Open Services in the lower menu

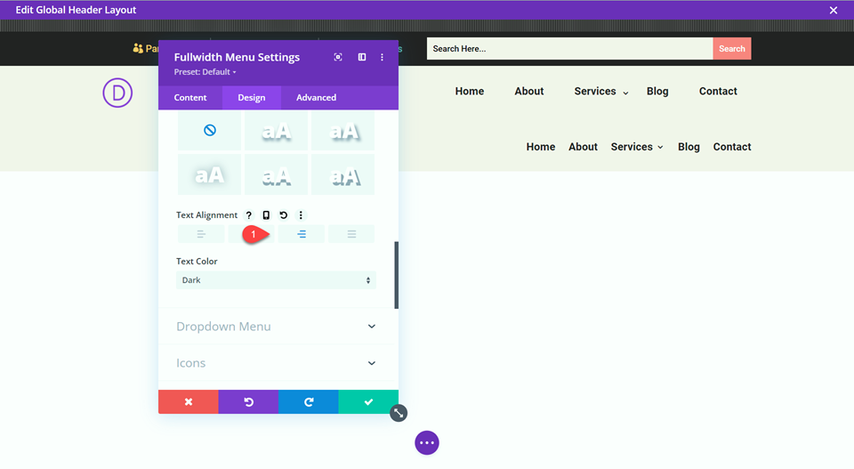click(632, 147)
